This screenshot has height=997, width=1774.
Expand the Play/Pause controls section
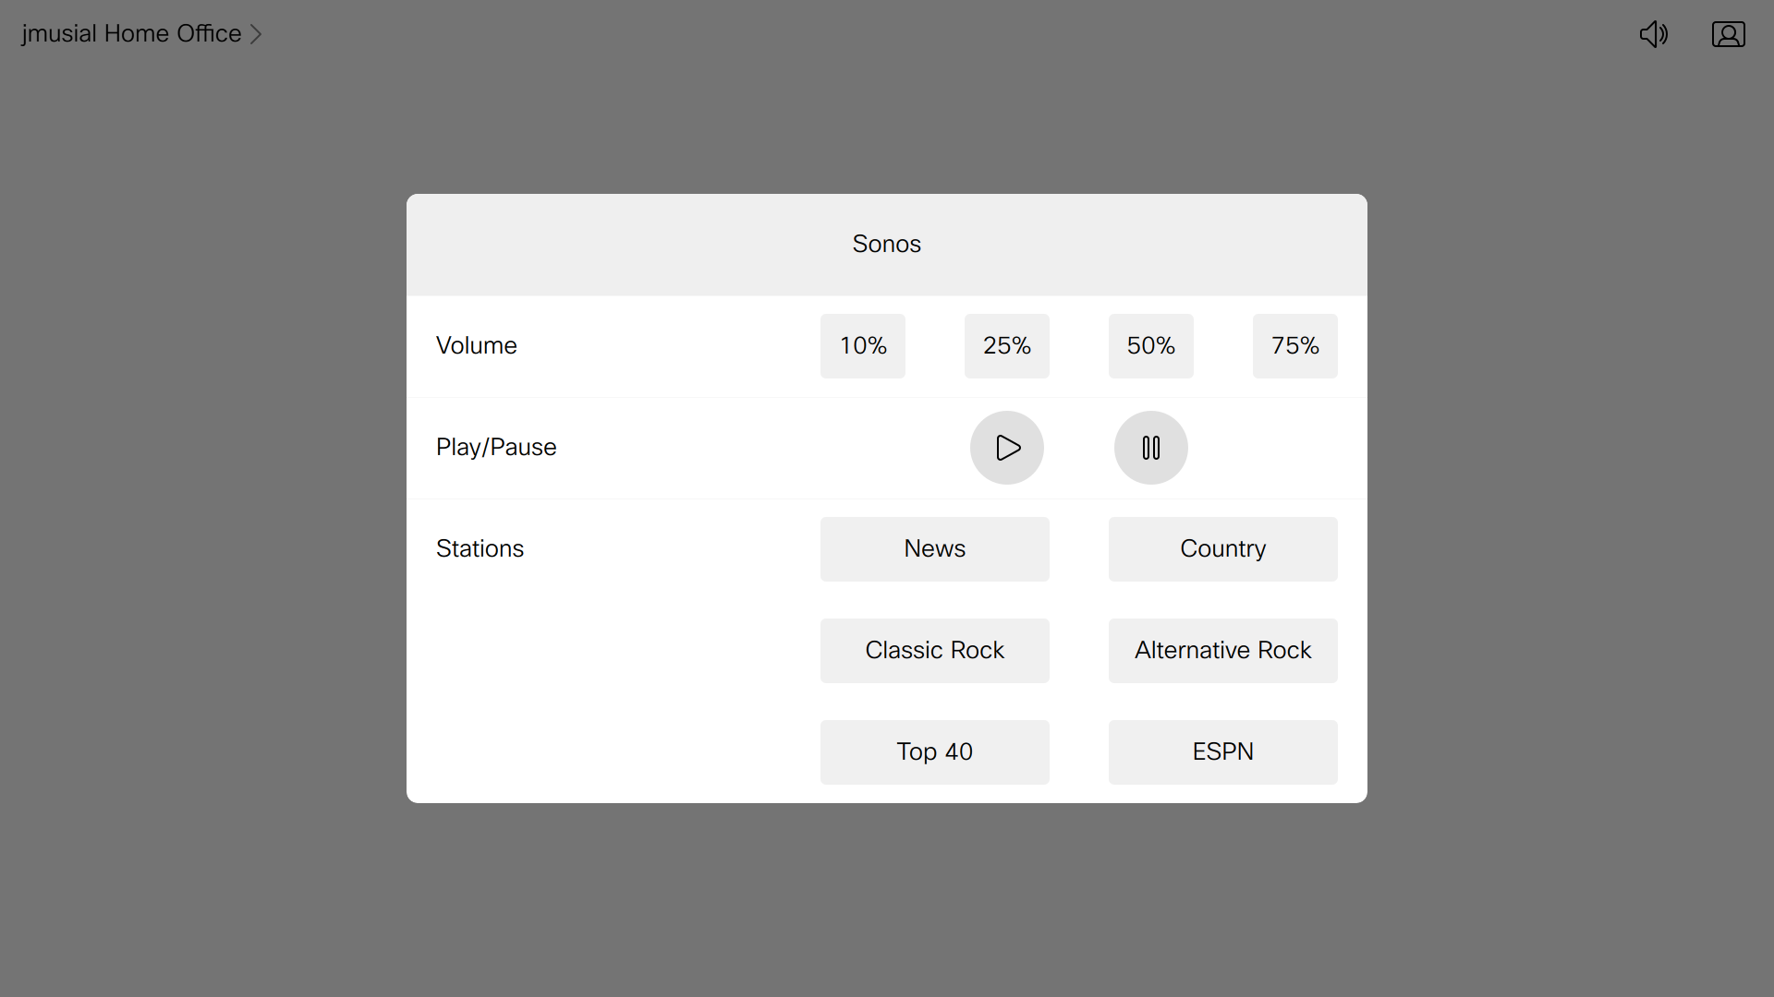pyautogui.click(x=496, y=447)
